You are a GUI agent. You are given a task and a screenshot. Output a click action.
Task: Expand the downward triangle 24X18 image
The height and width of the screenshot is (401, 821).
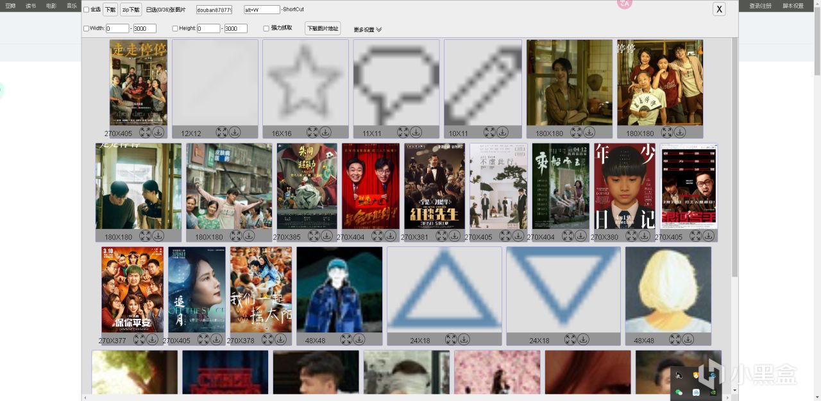pos(570,339)
